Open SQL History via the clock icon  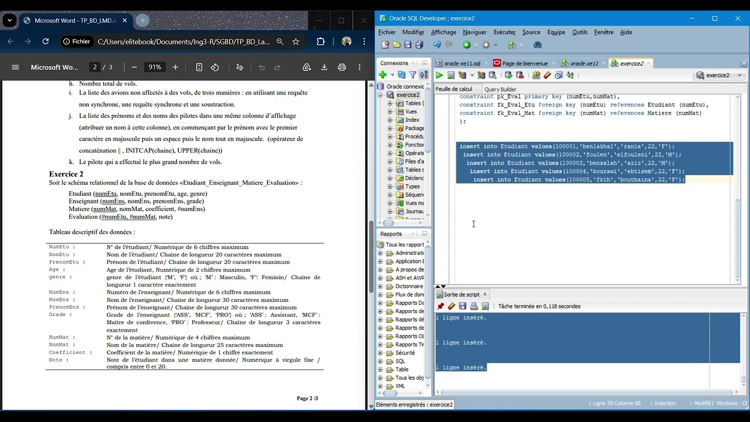pyautogui.click(x=558, y=75)
